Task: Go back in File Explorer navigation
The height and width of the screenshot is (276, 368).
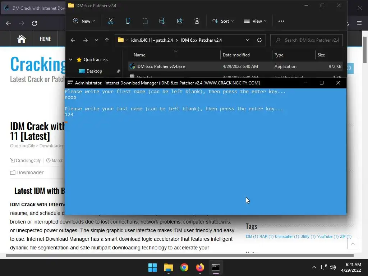Action: point(73,40)
